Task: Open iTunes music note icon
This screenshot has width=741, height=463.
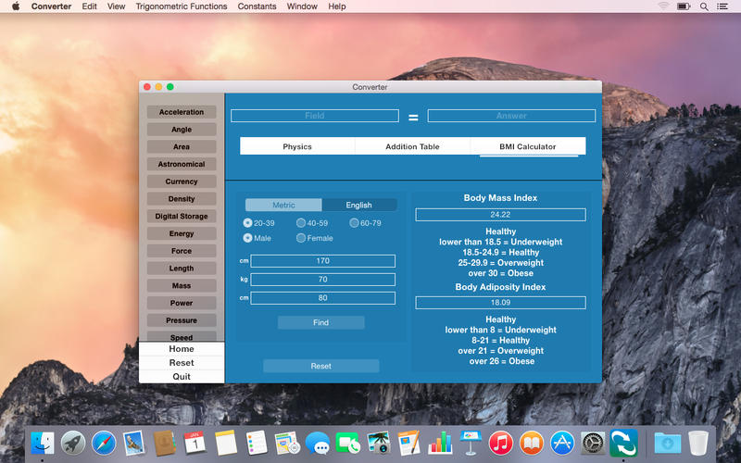Action: (x=501, y=444)
